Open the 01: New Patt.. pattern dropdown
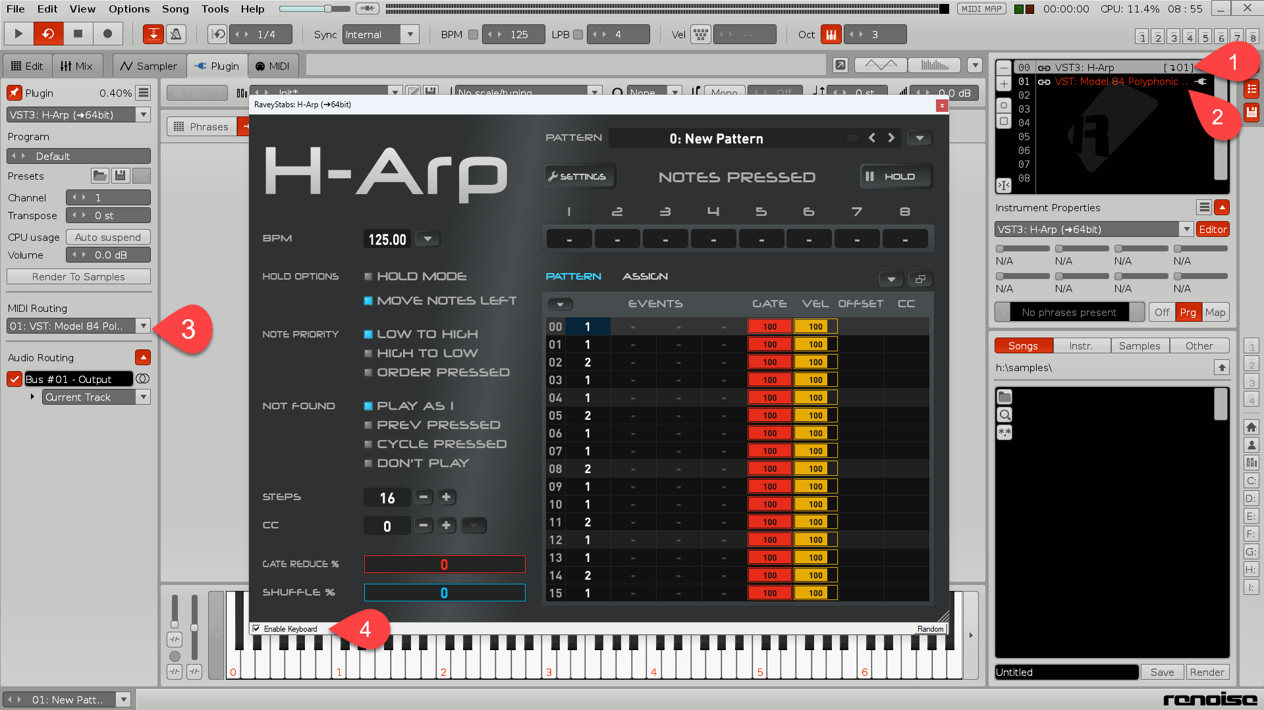 123,699
